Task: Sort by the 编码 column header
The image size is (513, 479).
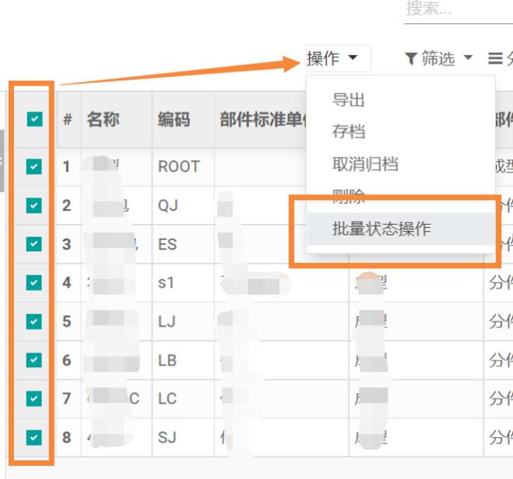Action: pos(174,120)
